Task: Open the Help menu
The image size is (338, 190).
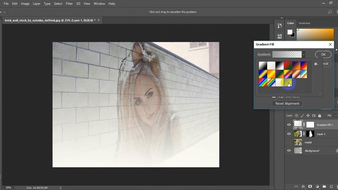Action: (111, 4)
